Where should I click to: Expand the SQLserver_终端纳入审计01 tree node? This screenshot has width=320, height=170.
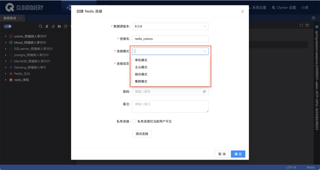coord(6,49)
